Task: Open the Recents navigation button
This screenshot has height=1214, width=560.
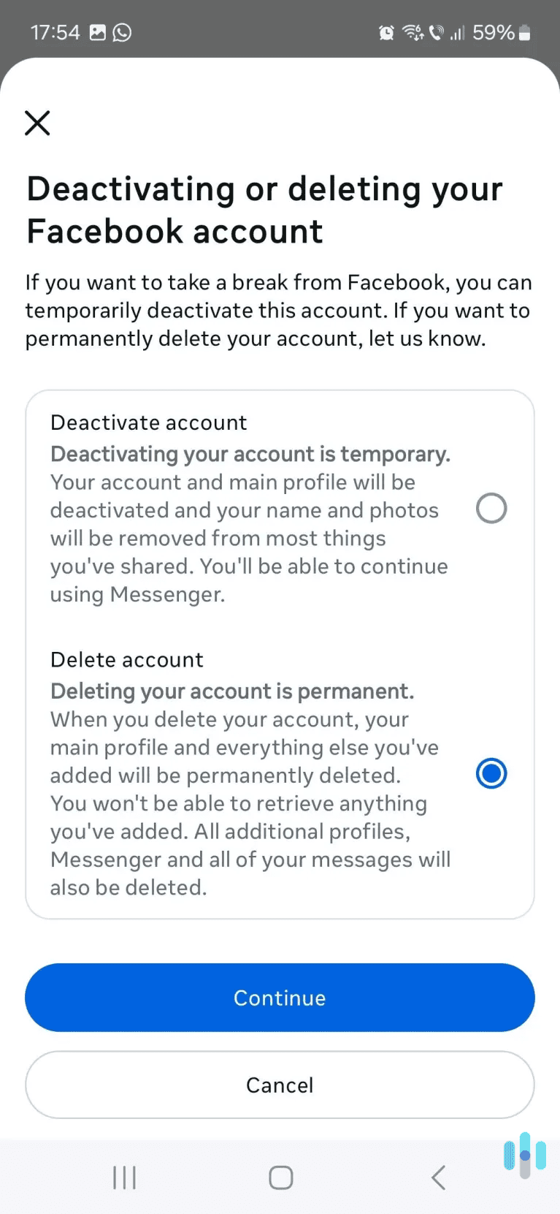Action: pos(124,1177)
